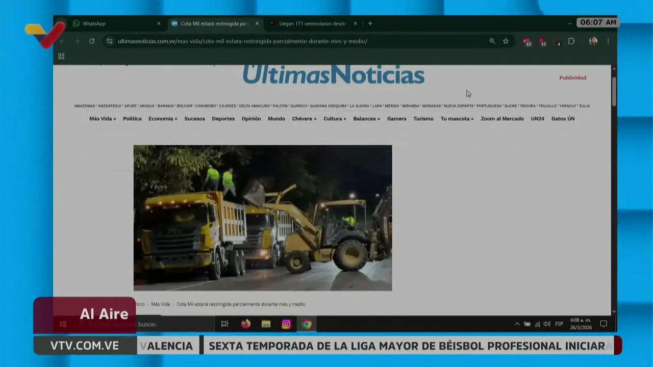
Task: Switch to Chrome in the taskbar
Action: pyautogui.click(x=307, y=324)
